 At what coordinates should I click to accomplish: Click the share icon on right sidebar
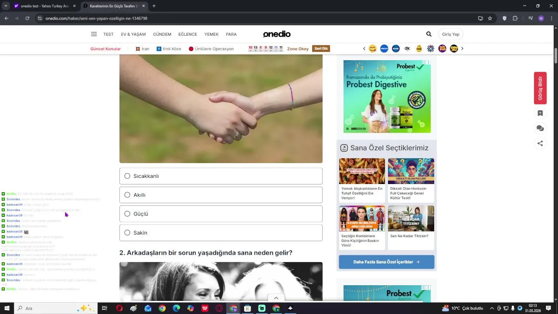click(x=540, y=143)
